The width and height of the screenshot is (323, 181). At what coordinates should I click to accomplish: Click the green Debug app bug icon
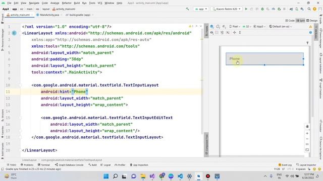tap(262, 9)
